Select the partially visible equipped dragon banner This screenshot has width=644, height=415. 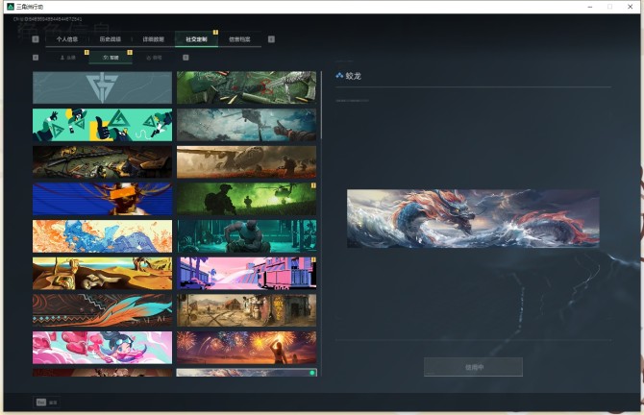(246, 373)
